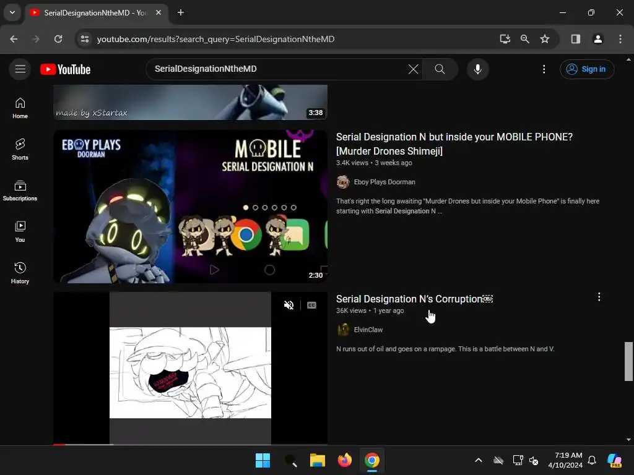Unmute the Corruption video preview
Viewport: 634px width, 475px height.
pyautogui.click(x=289, y=305)
